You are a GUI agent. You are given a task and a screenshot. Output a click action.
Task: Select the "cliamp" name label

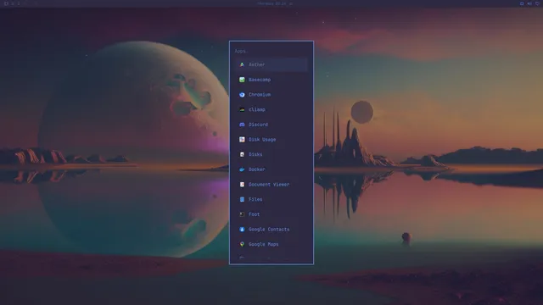(x=256, y=109)
